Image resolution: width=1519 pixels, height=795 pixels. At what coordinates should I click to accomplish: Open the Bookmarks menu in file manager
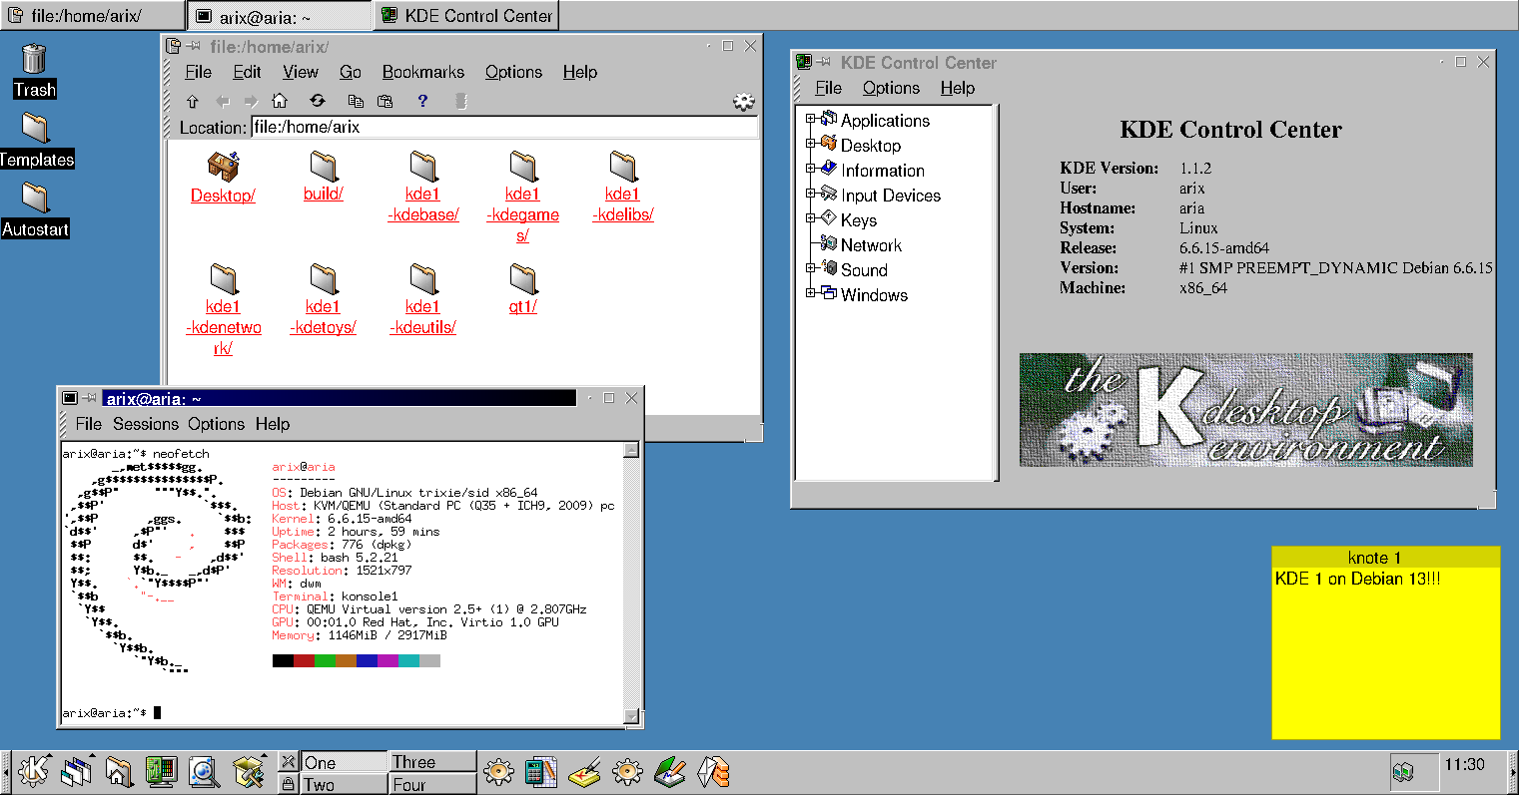click(x=422, y=72)
